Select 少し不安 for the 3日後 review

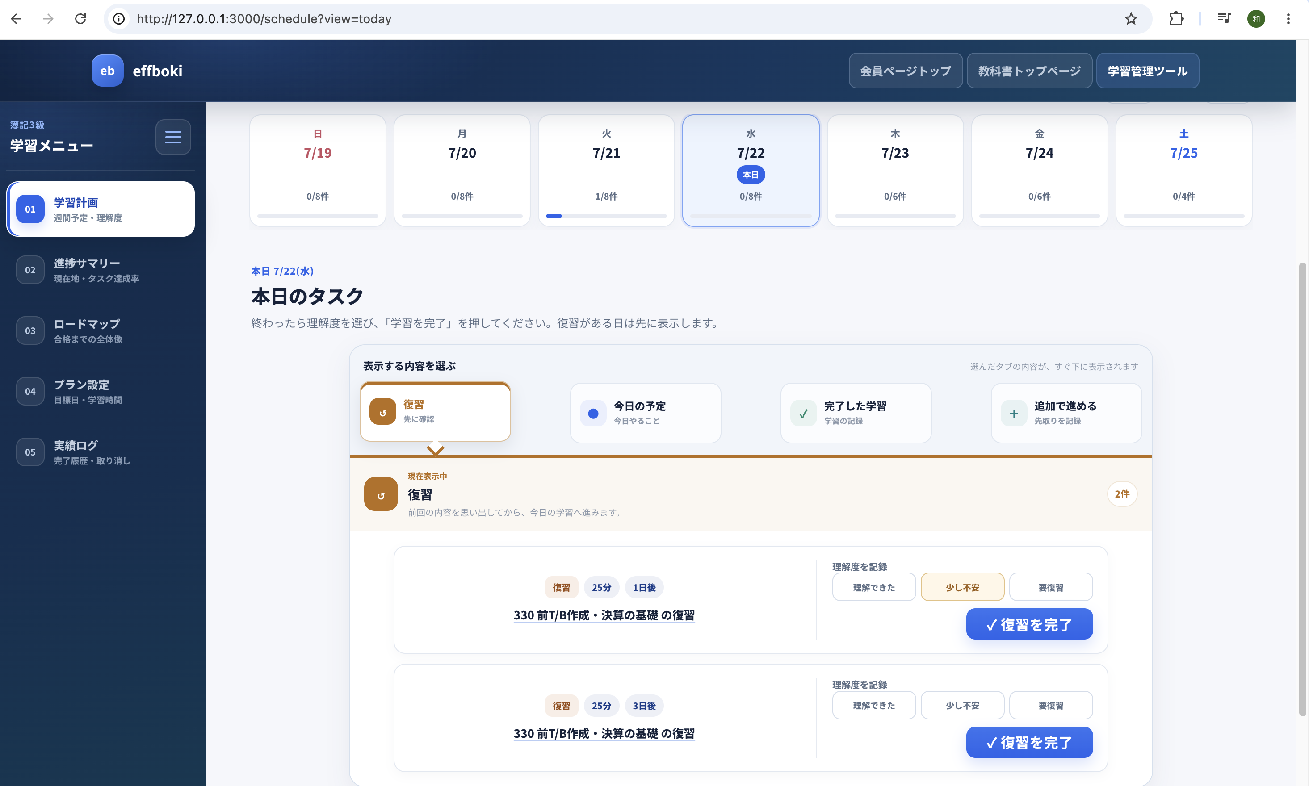962,705
